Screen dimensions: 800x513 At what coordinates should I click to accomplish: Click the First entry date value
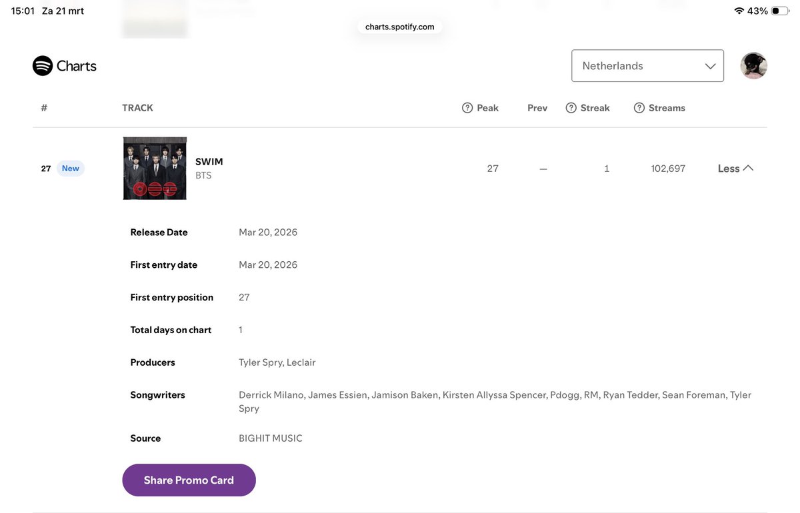point(268,265)
